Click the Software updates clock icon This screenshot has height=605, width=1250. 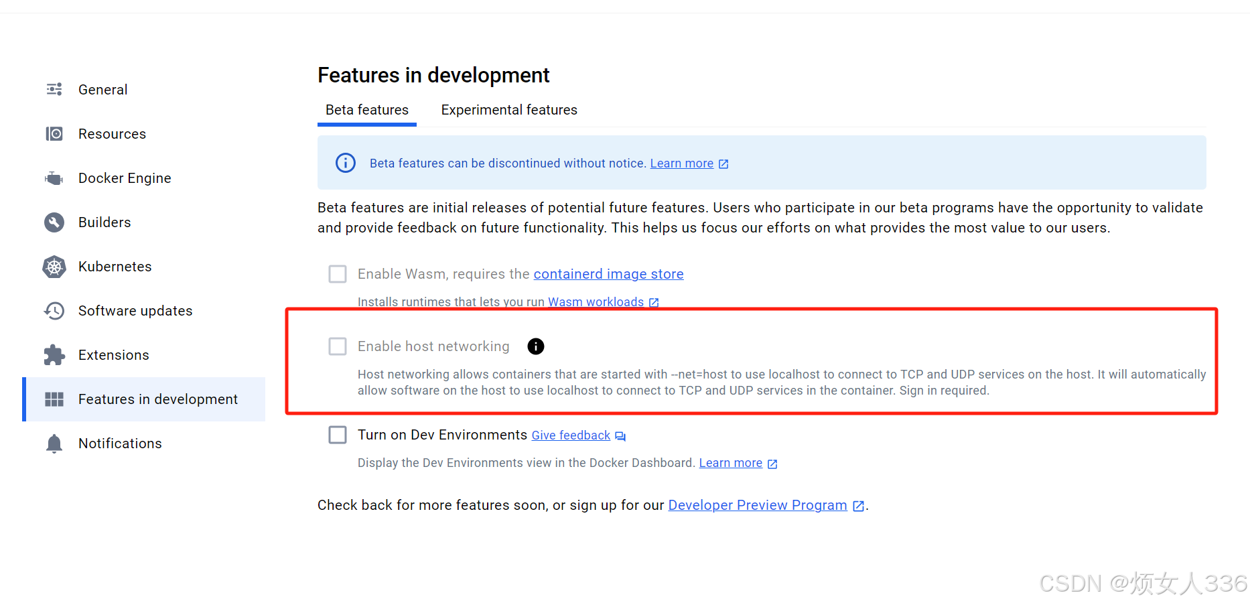(x=54, y=310)
